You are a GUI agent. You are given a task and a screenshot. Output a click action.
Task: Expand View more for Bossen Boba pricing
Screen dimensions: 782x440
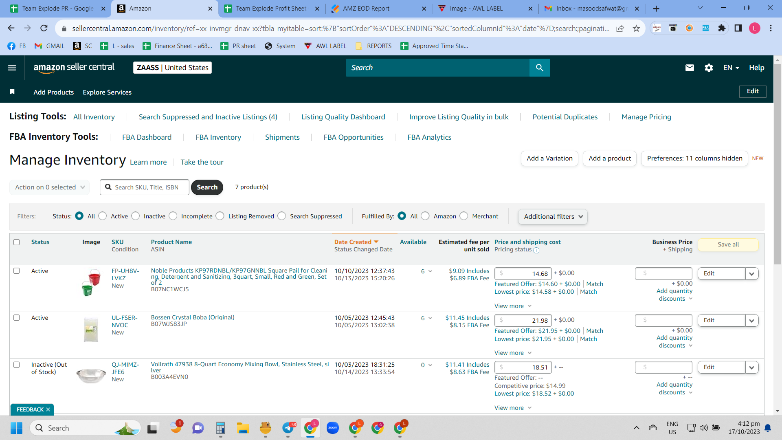(x=513, y=353)
